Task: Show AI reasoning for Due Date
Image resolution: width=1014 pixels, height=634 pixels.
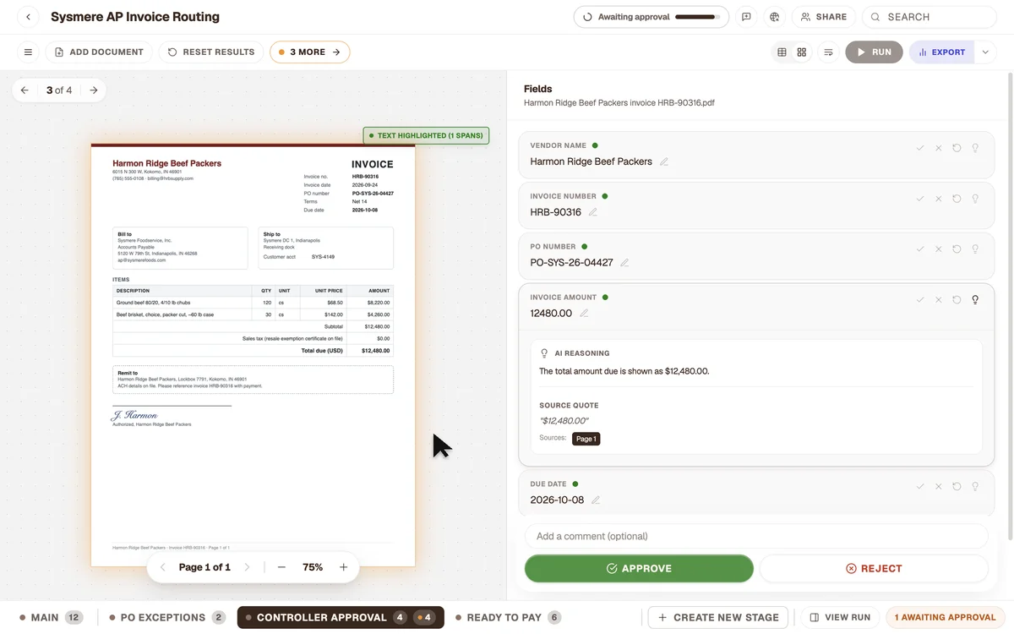Action: tap(975, 487)
